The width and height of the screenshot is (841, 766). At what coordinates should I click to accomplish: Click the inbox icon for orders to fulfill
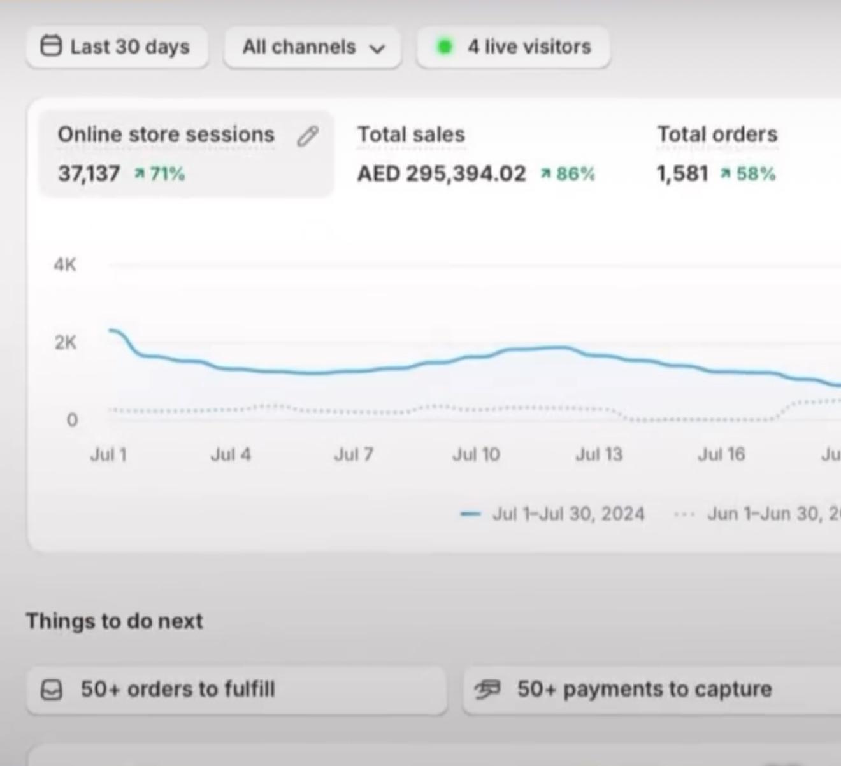pyautogui.click(x=52, y=690)
